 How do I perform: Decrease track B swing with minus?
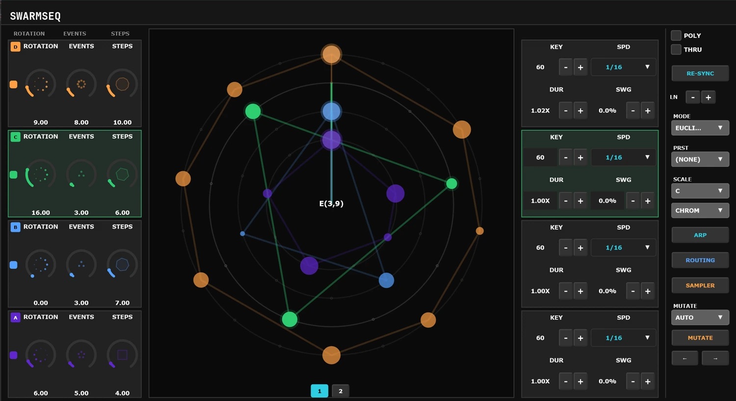point(633,291)
